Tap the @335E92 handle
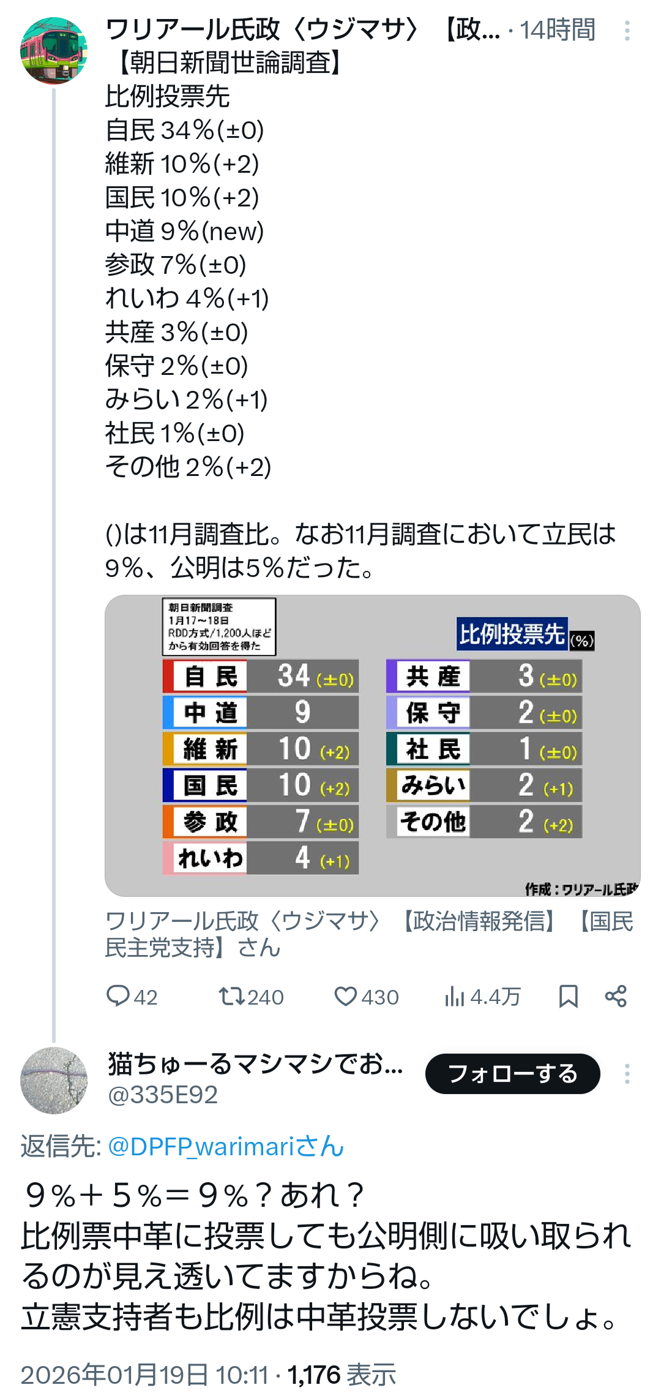Viewport: 661px width, 1393px height. pos(163,1095)
